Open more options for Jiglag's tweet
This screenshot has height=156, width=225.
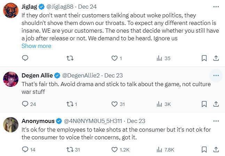click(x=216, y=7)
